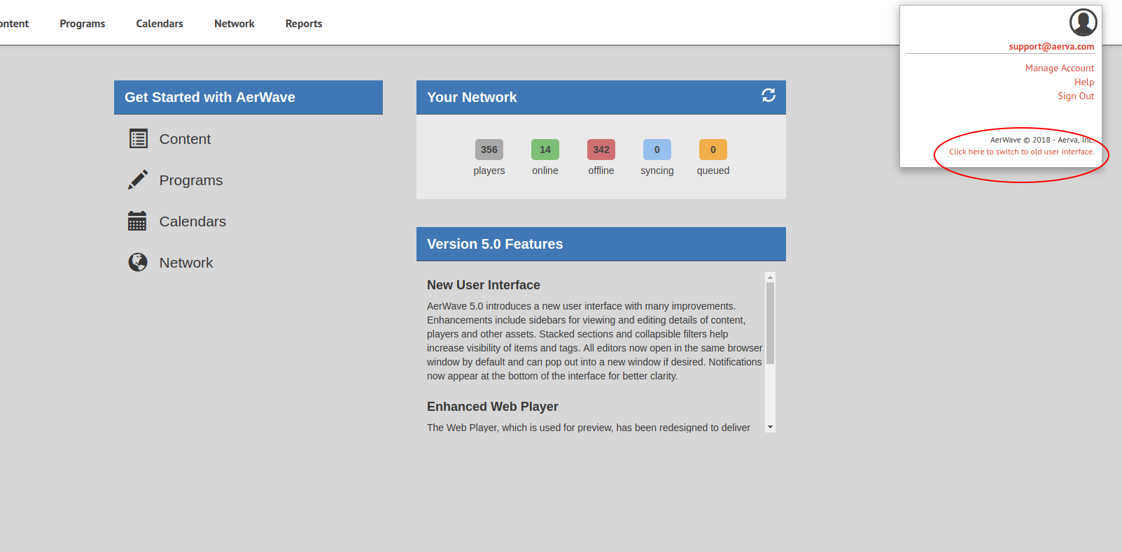Click the 0 syncing badge
Image resolution: width=1122 pixels, height=552 pixels.
[657, 150]
